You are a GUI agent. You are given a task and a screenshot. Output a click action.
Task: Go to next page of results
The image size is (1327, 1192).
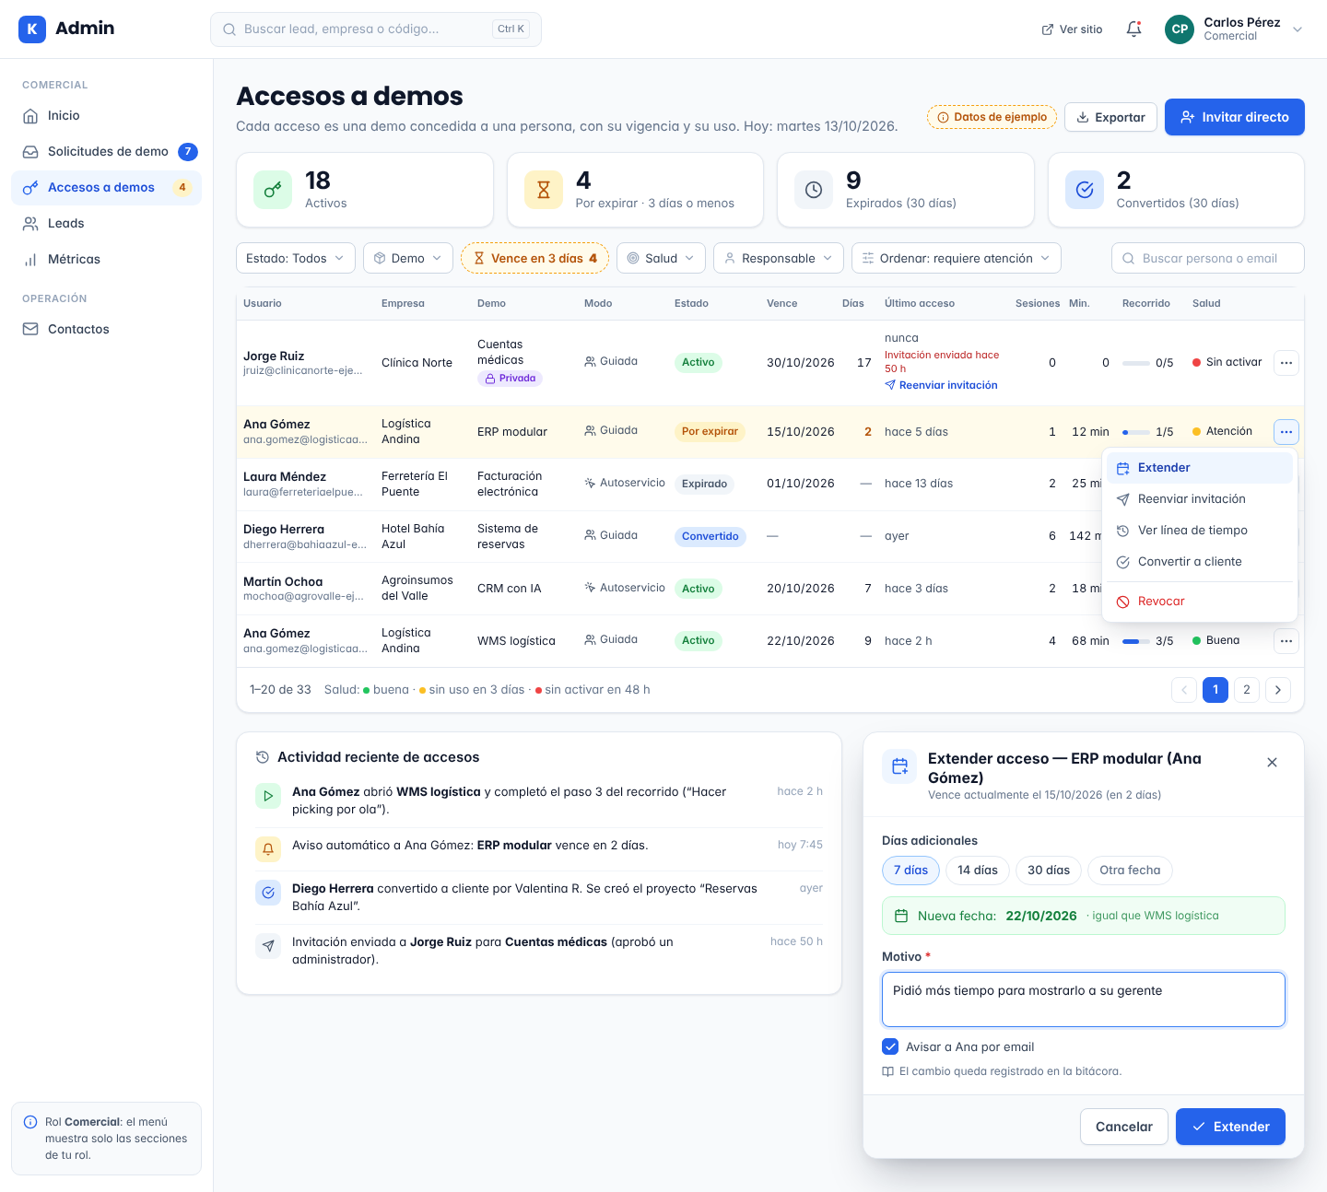click(x=1278, y=690)
